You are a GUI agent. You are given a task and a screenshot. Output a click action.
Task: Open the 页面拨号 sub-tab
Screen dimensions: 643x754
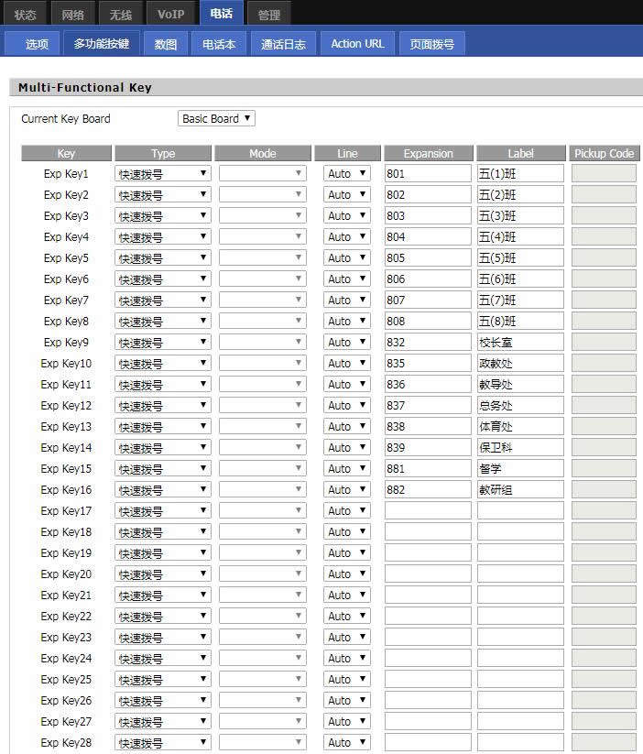click(x=432, y=44)
